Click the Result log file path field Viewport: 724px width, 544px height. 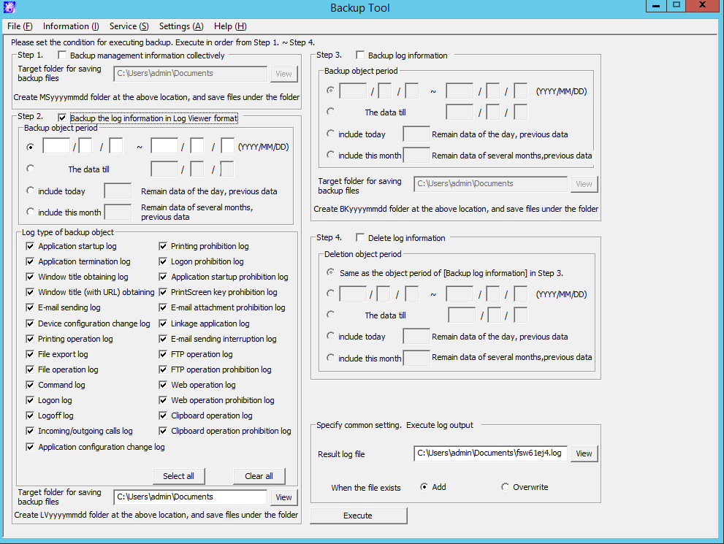tap(490, 453)
